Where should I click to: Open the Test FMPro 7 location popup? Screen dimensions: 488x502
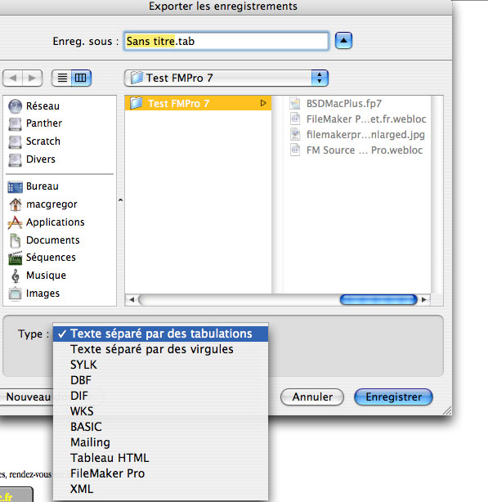226,78
